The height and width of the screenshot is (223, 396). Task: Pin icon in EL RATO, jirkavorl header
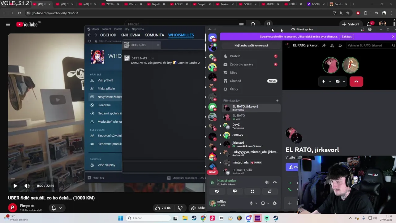point(324,46)
